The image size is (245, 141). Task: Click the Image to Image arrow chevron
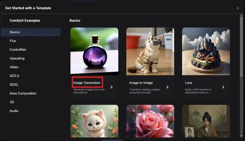[167, 87]
